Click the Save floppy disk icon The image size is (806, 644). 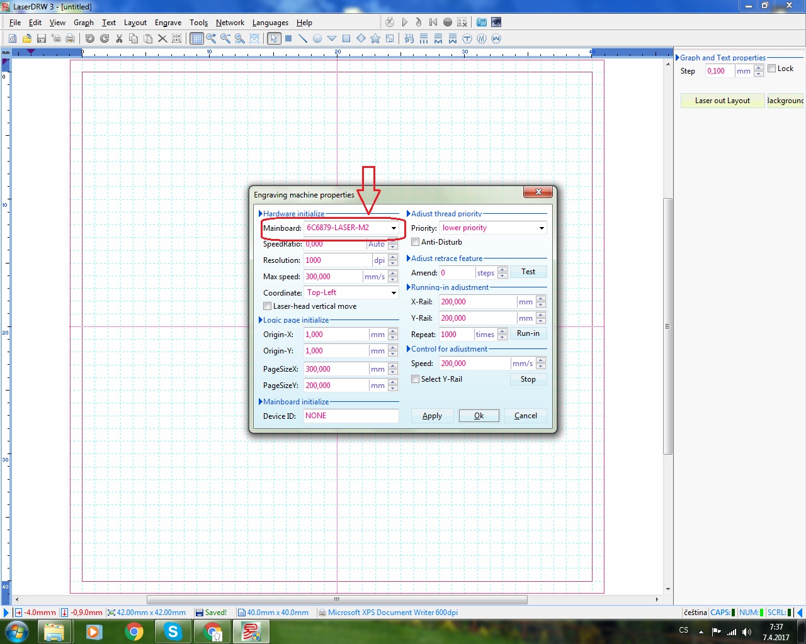pos(42,39)
